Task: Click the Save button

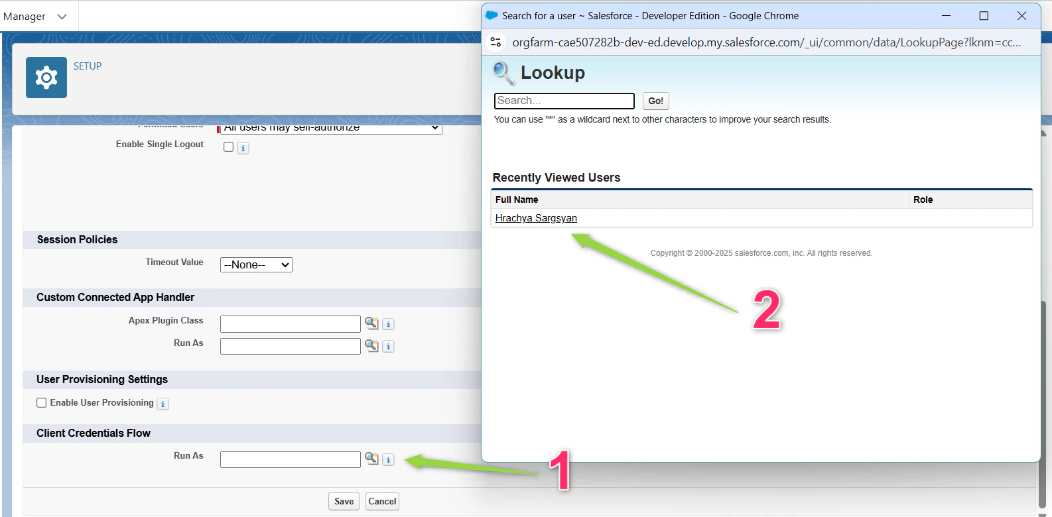Action: tap(344, 501)
